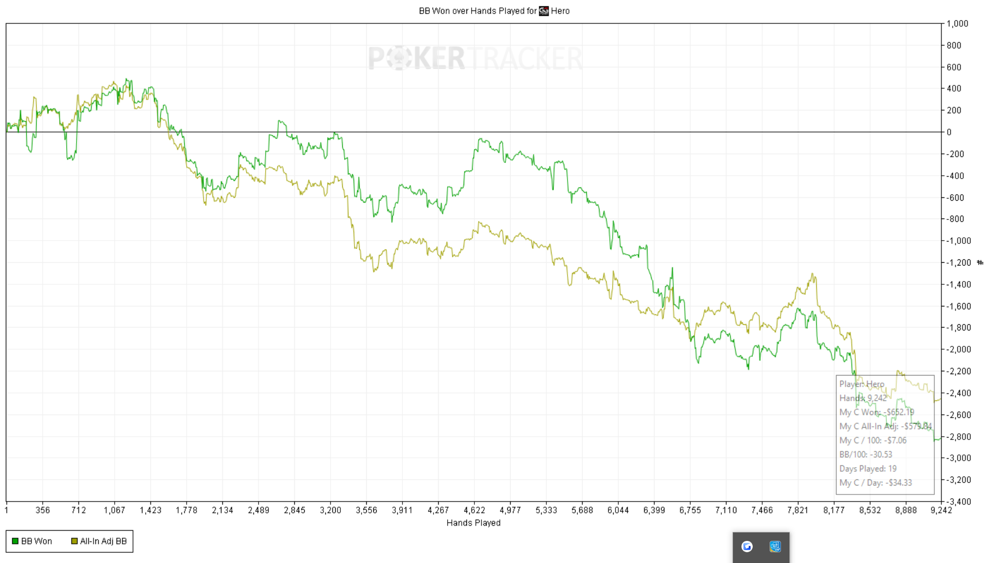
Task: Click the GG site icon beside Hero in the title
Action: coord(544,11)
